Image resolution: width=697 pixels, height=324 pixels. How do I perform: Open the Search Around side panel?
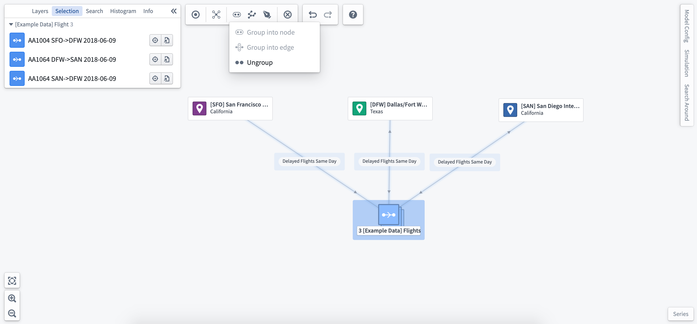687,102
